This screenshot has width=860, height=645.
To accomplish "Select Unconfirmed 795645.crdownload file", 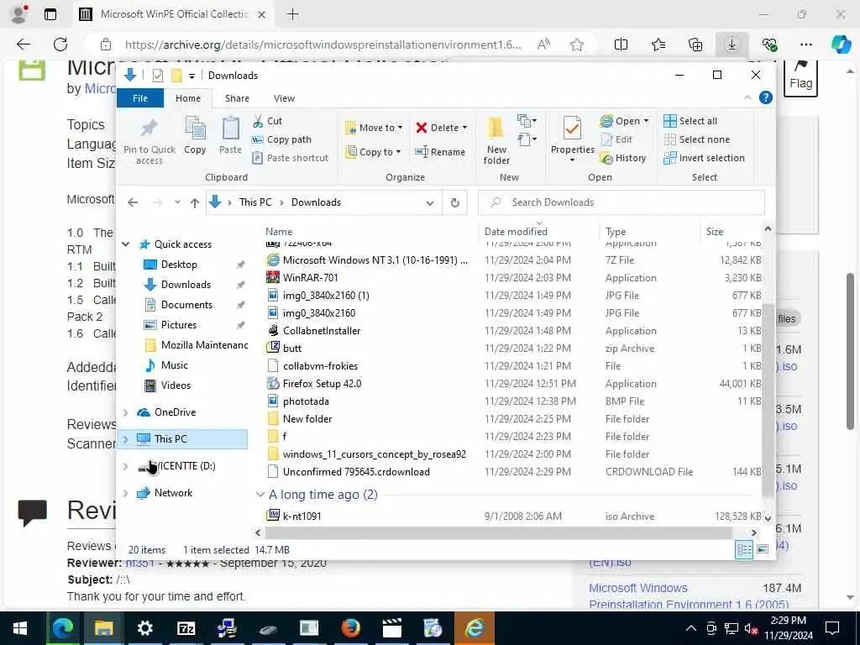I will pyautogui.click(x=356, y=472).
